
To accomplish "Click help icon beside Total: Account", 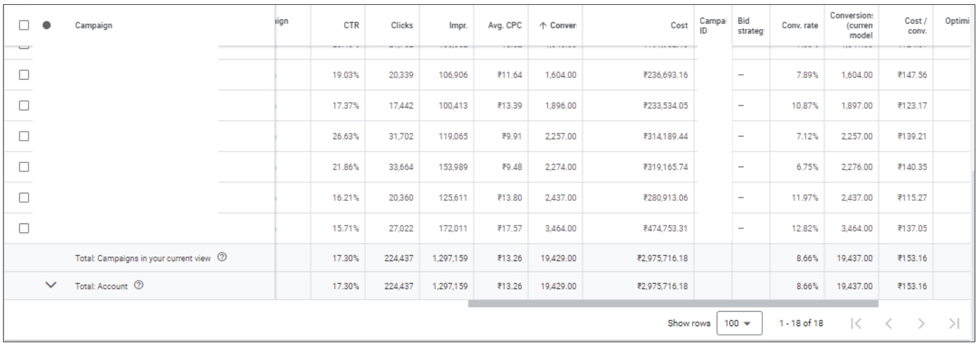I will pos(138,286).
